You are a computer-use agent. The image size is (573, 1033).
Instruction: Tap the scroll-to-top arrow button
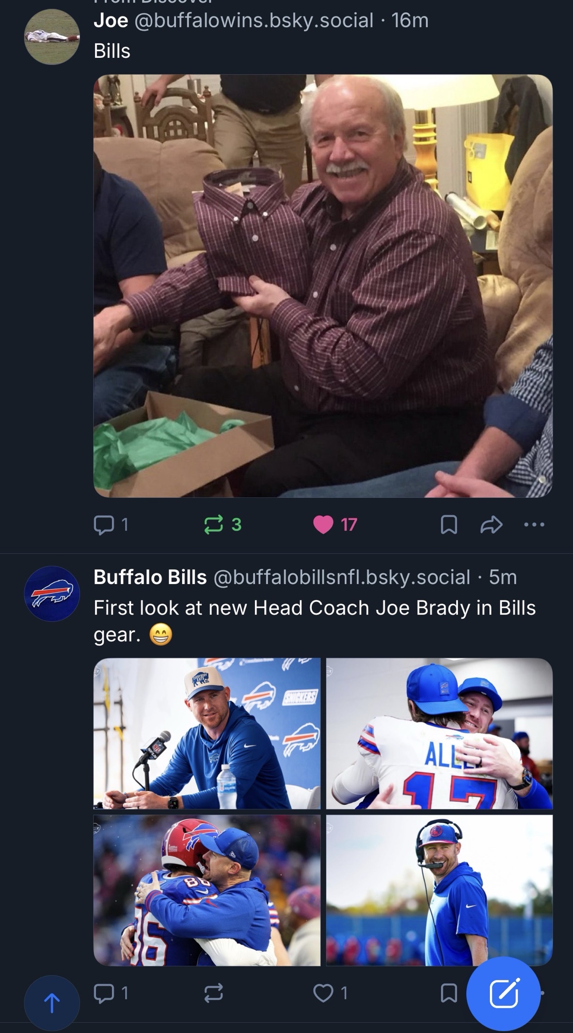[x=52, y=1003]
